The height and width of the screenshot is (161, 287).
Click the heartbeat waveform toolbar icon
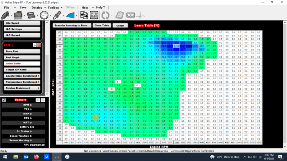[x=141, y=15]
